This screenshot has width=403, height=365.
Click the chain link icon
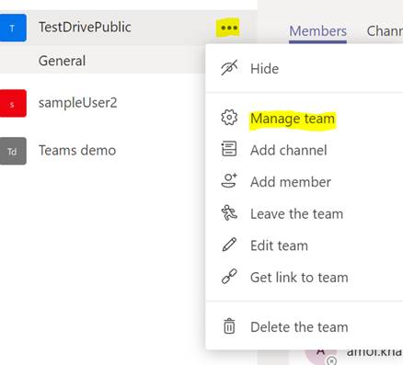pyautogui.click(x=229, y=276)
